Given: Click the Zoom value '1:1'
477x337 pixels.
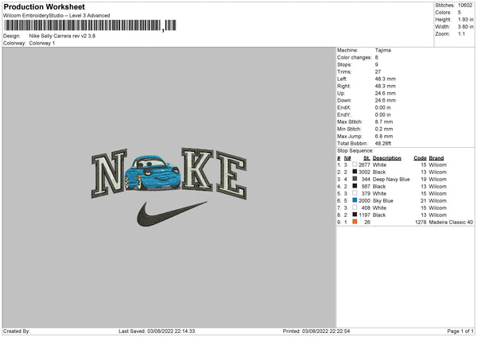Looking at the screenshot, I should (x=461, y=34).
